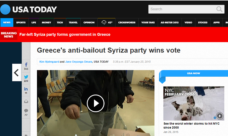Open NYC February 2006 snow dog thumbnail
Screen dimensions: 228x136
pyautogui.click(x=194, y=103)
